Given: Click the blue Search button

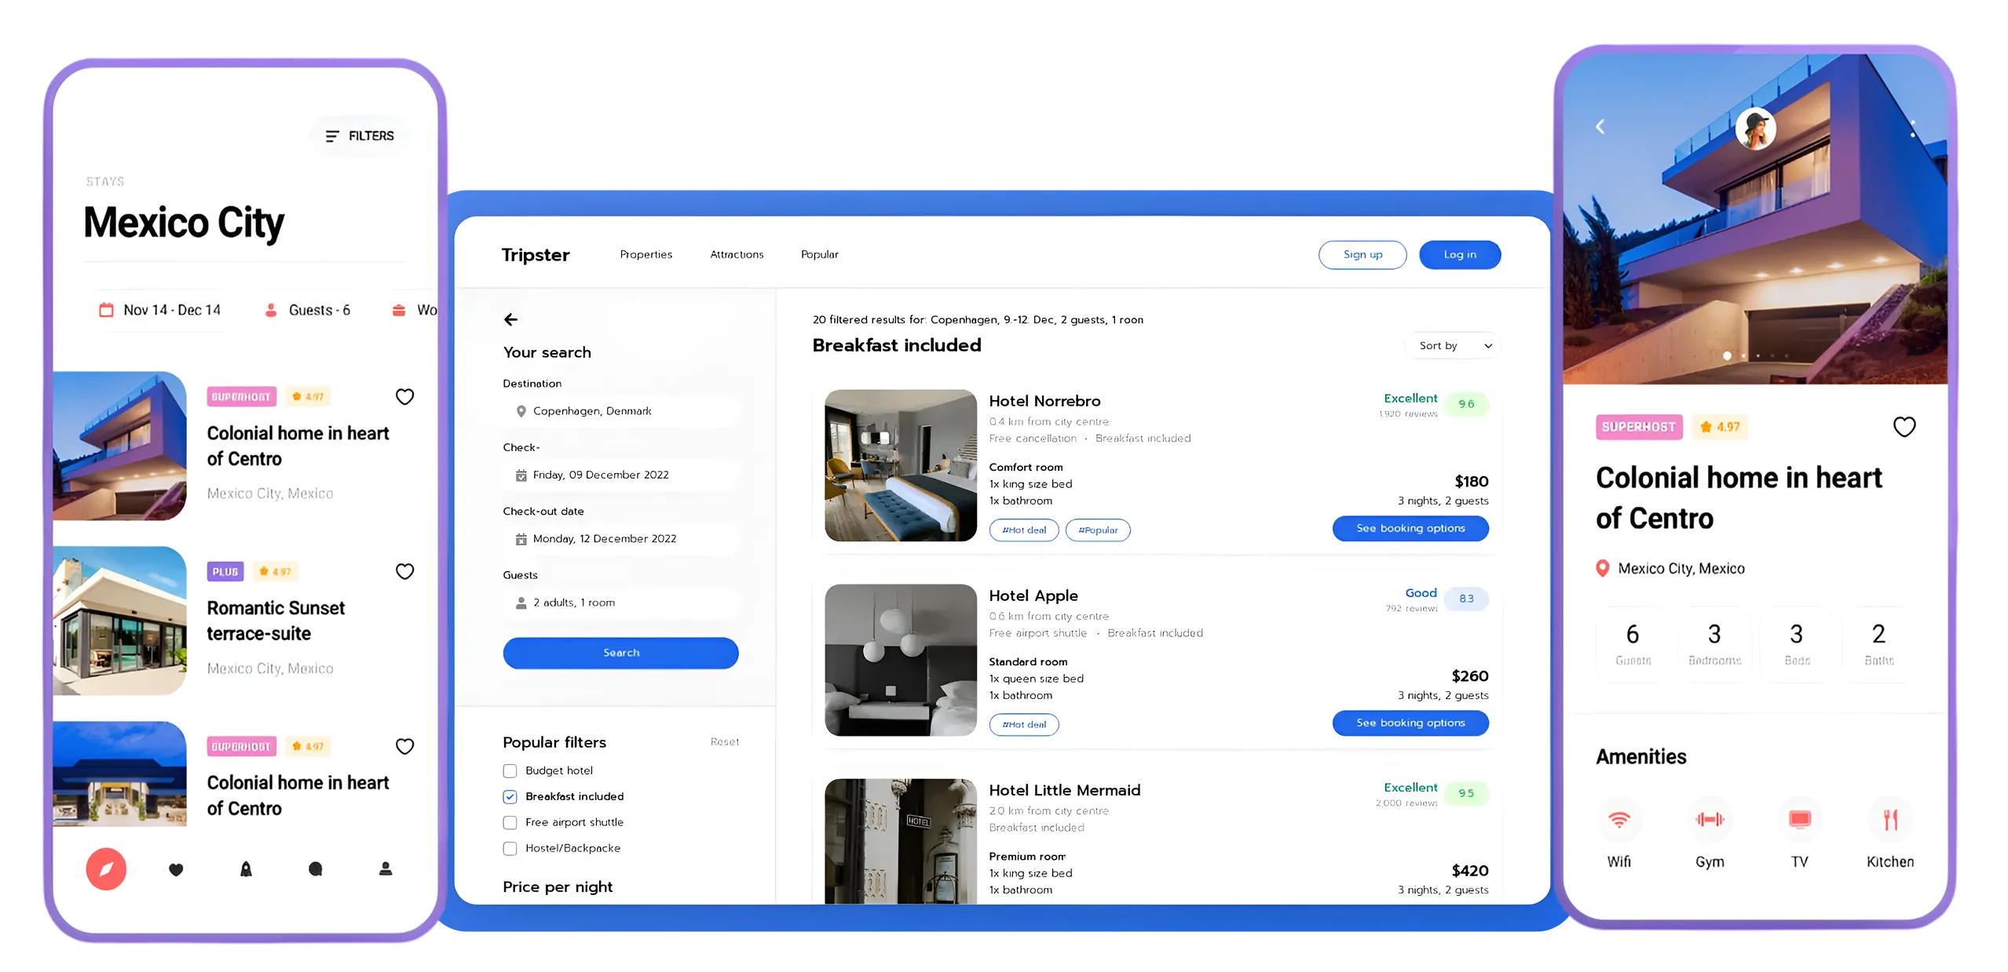Looking at the screenshot, I should coord(620,653).
